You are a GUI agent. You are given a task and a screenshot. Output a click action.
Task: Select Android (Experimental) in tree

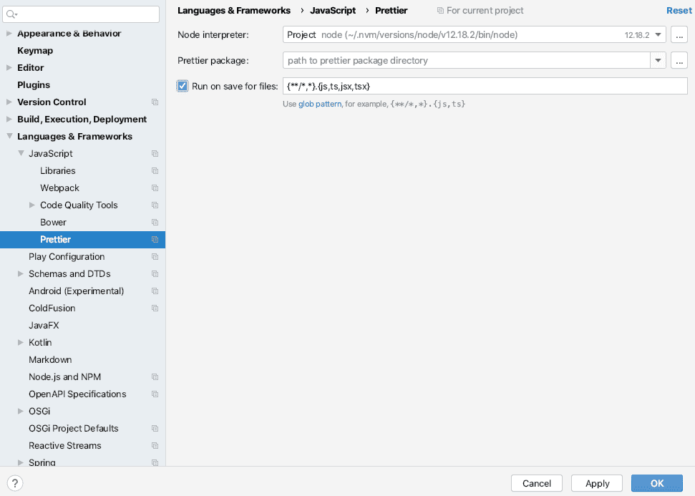77,291
